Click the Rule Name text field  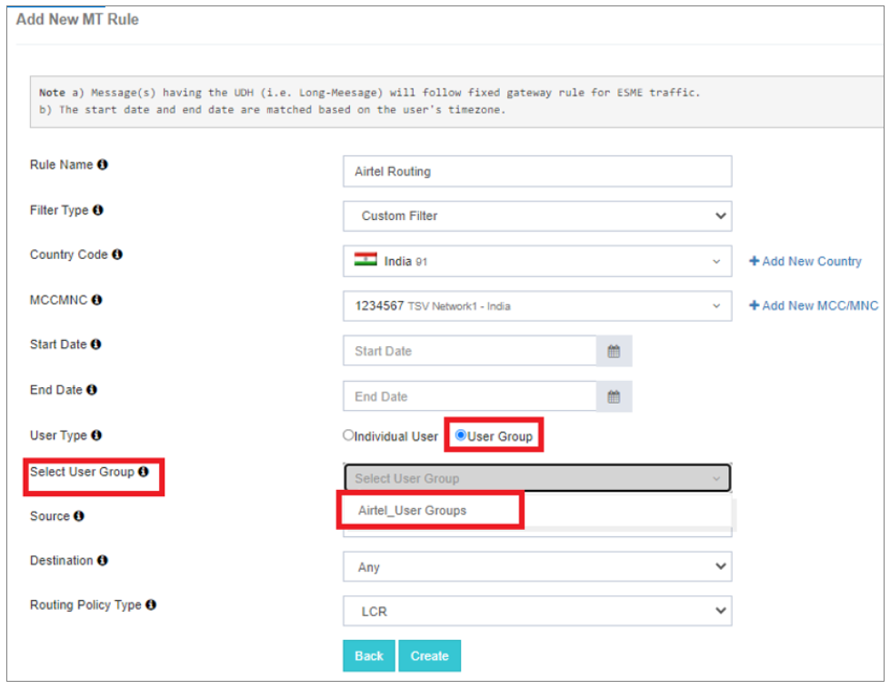[x=536, y=171]
